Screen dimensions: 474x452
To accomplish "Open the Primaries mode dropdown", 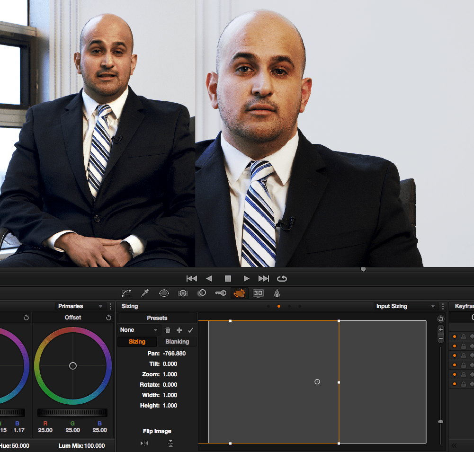I will [x=76, y=306].
